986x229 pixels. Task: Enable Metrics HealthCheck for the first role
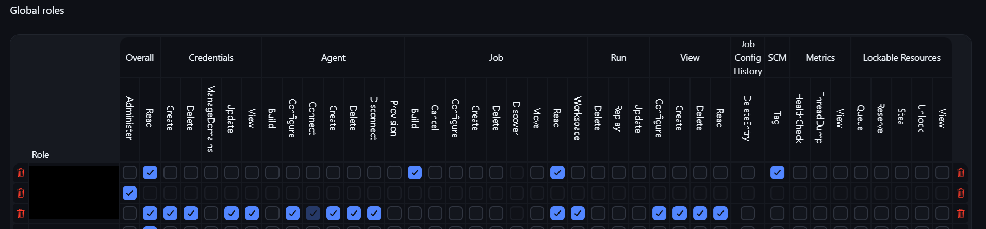click(800, 172)
